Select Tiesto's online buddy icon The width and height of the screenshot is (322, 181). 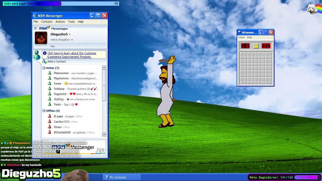tap(50, 104)
